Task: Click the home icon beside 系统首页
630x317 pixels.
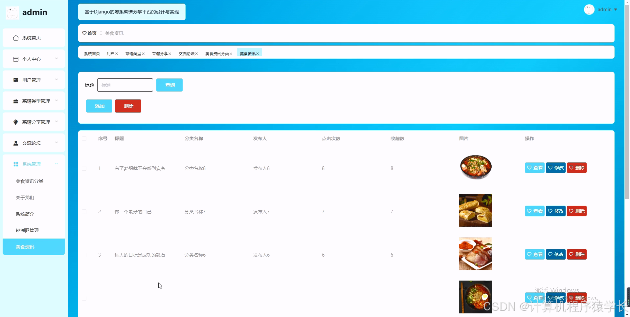Action: tap(15, 38)
